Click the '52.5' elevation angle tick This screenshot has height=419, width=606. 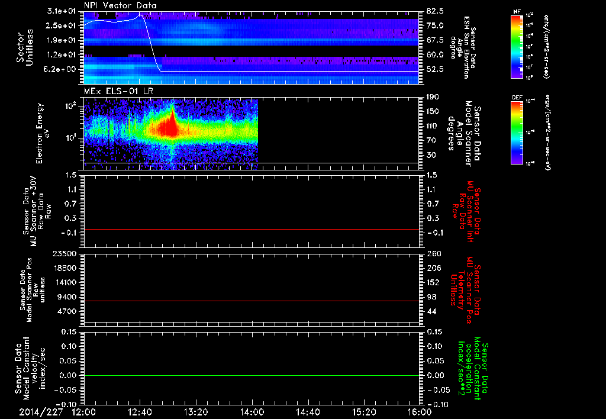tap(435, 69)
